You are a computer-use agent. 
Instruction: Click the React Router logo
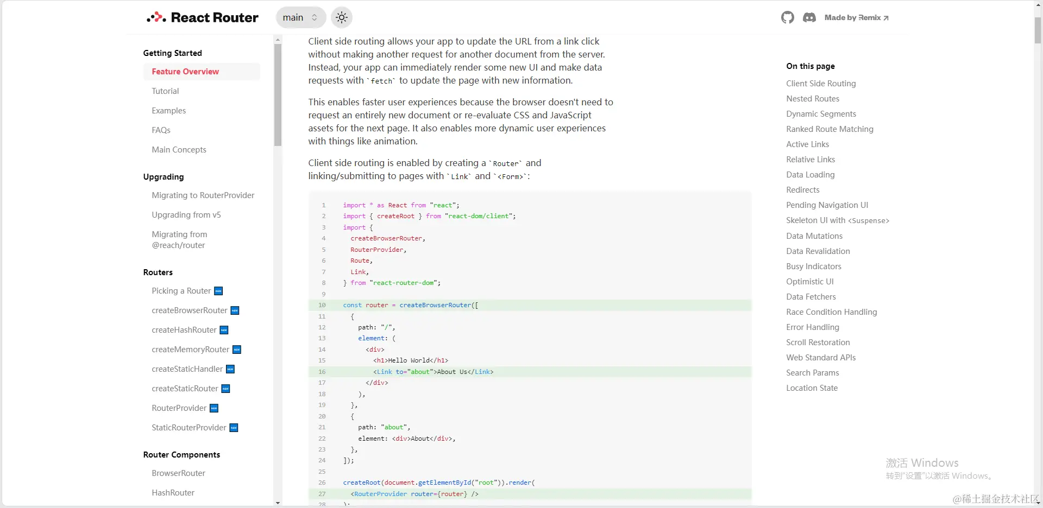point(203,17)
